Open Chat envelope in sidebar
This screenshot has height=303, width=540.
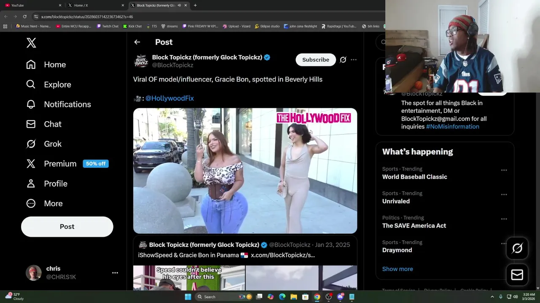point(31,124)
